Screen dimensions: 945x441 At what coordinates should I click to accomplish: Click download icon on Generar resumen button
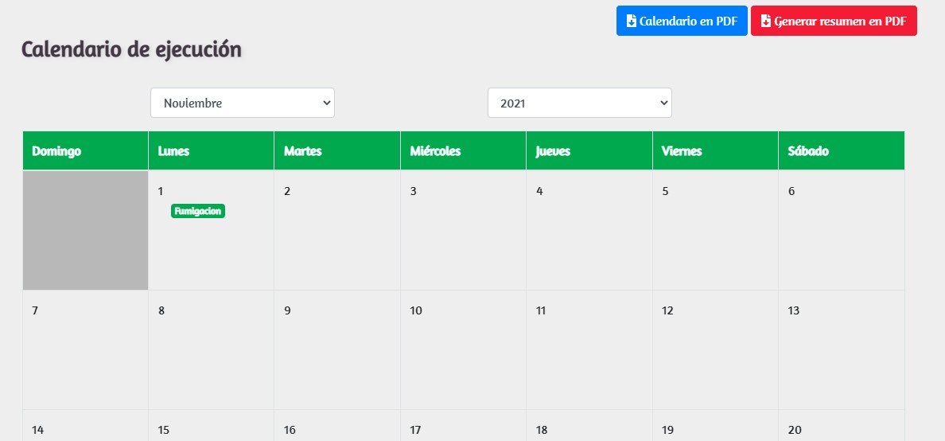(x=766, y=21)
